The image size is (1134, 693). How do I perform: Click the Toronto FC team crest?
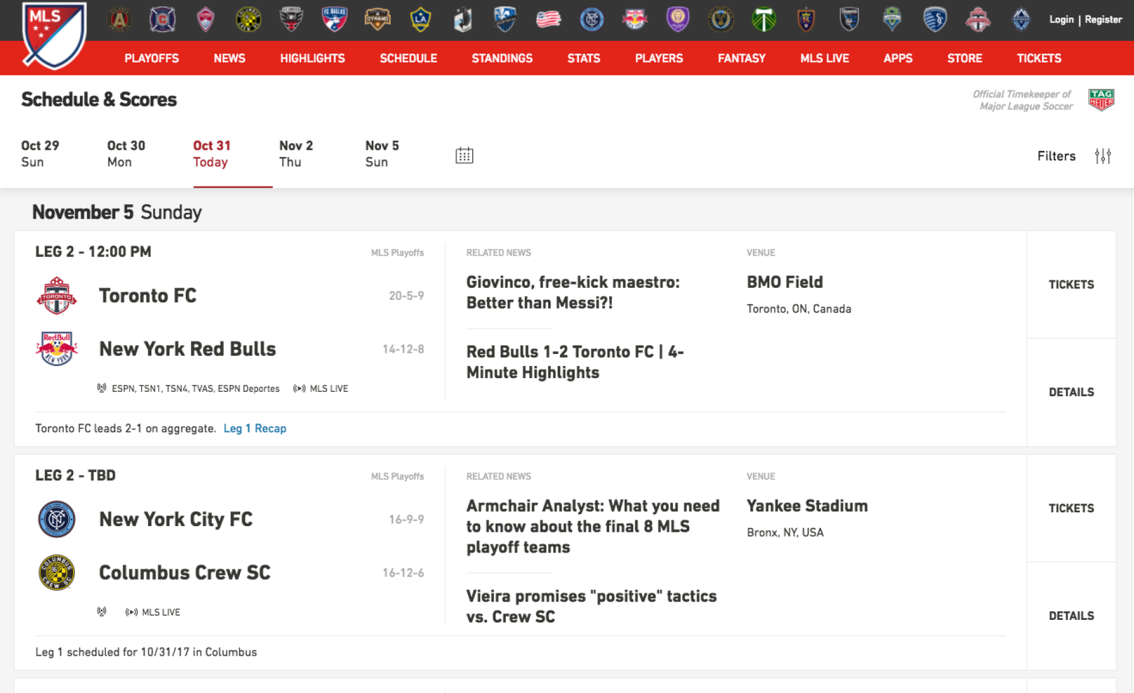point(57,295)
